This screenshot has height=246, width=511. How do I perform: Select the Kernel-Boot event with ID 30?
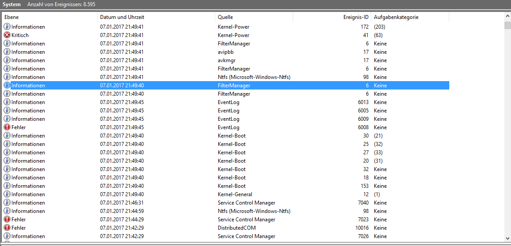click(x=226, y=136)
